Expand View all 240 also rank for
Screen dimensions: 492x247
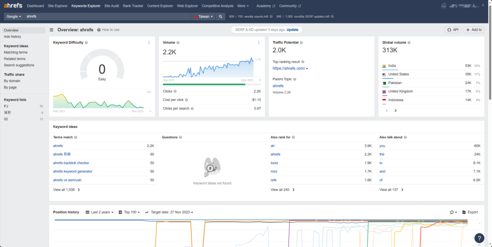[283, 190]
